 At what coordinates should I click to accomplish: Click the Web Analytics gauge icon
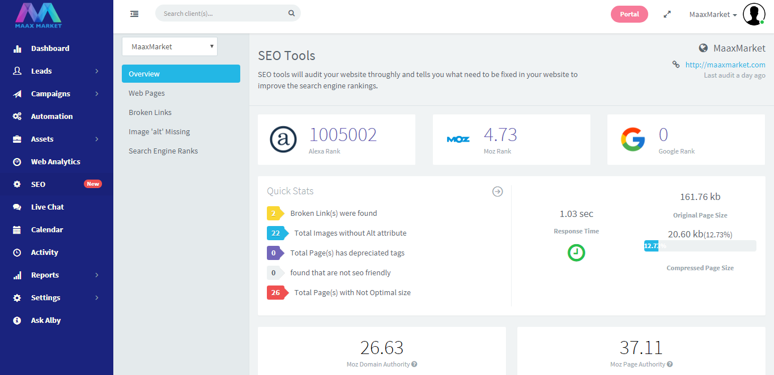coord(18,161)
